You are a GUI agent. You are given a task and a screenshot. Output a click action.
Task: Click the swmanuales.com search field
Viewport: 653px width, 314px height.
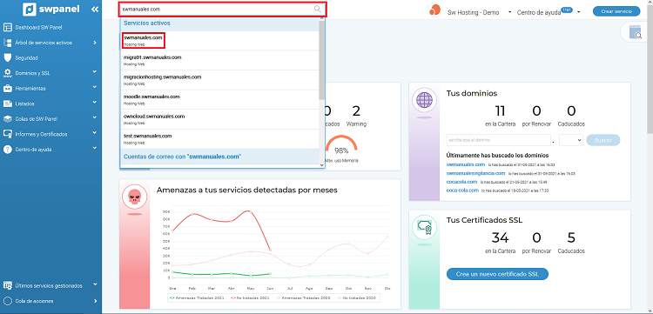click(223, 9)
